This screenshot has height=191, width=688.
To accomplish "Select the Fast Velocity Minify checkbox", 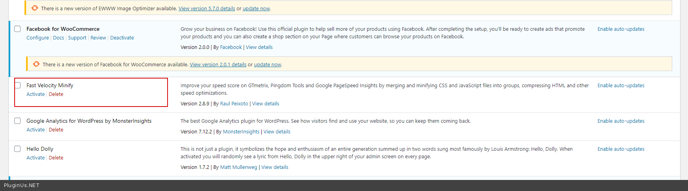I will click(x=17, y=85).
